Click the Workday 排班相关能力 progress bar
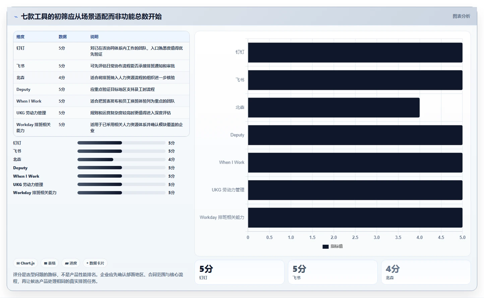Viewport: 484px width, 298px height. [x=121, y=193]
